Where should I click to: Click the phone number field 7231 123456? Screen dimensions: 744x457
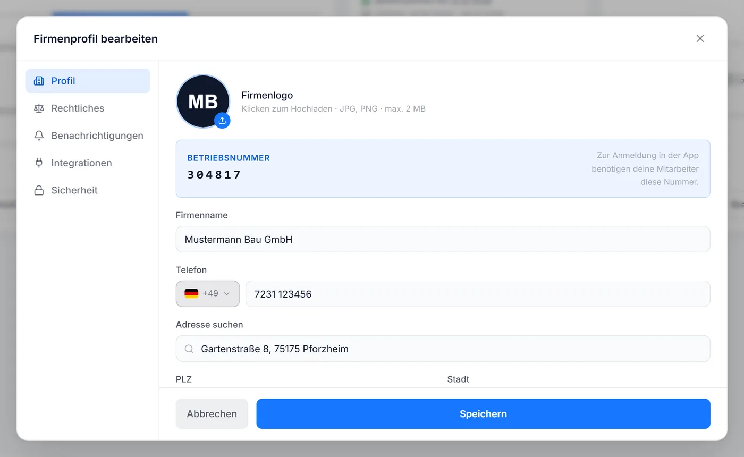click(x=478, y=294)
